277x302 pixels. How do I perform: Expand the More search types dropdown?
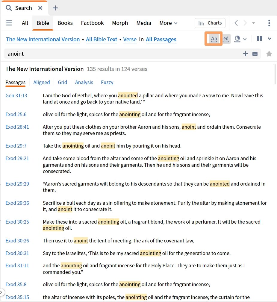click(168, 23)
